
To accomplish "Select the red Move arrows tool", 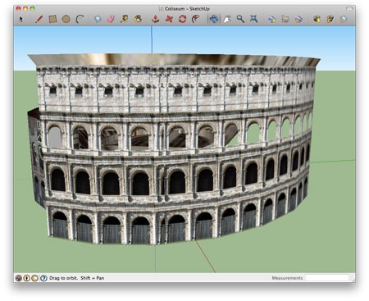I will pyautogui.click(x=169, y=19).
